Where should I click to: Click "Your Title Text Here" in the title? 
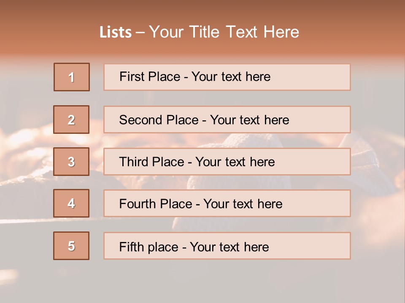pos(224,32)
